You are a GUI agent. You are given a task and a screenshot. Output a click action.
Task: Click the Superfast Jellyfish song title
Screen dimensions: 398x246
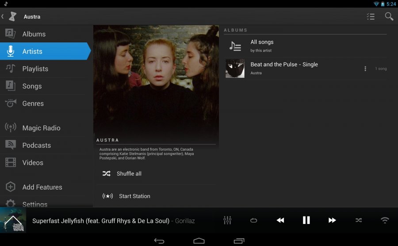coord(101,221)
